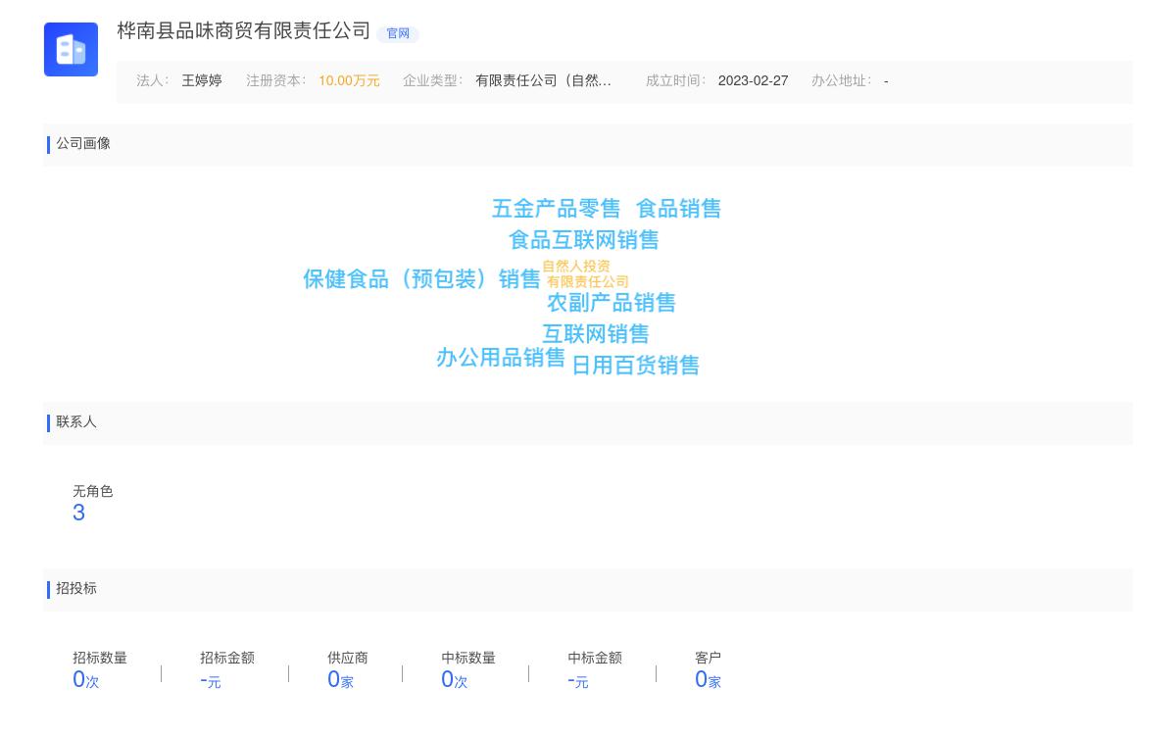
Task: Select the yellow 有限责任公司 tag in cloud
Action: (x=588, y=282)
